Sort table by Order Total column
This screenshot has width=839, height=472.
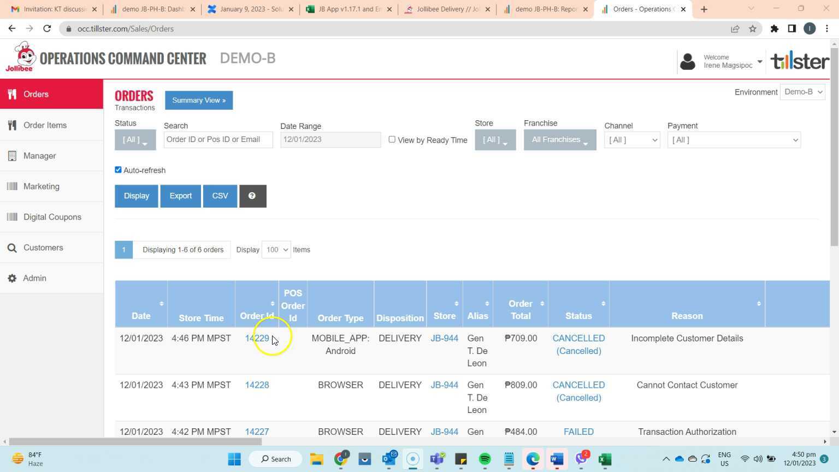[521, 310]
